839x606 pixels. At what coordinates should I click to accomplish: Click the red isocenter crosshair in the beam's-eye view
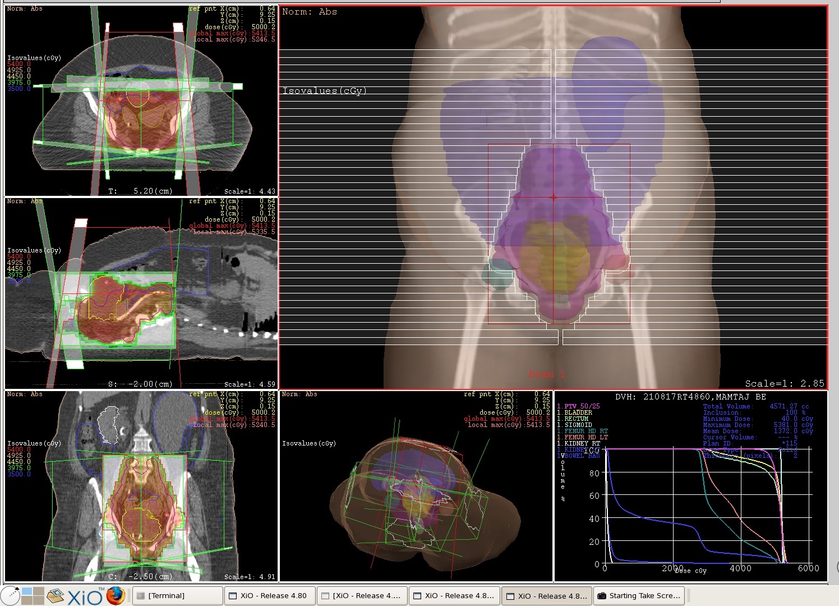click(554, 198)
